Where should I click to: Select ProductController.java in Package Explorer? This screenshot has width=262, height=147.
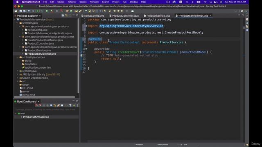coord(41,44)
